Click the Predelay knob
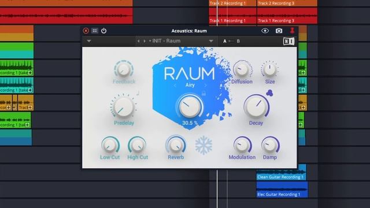 pos(123,106)
